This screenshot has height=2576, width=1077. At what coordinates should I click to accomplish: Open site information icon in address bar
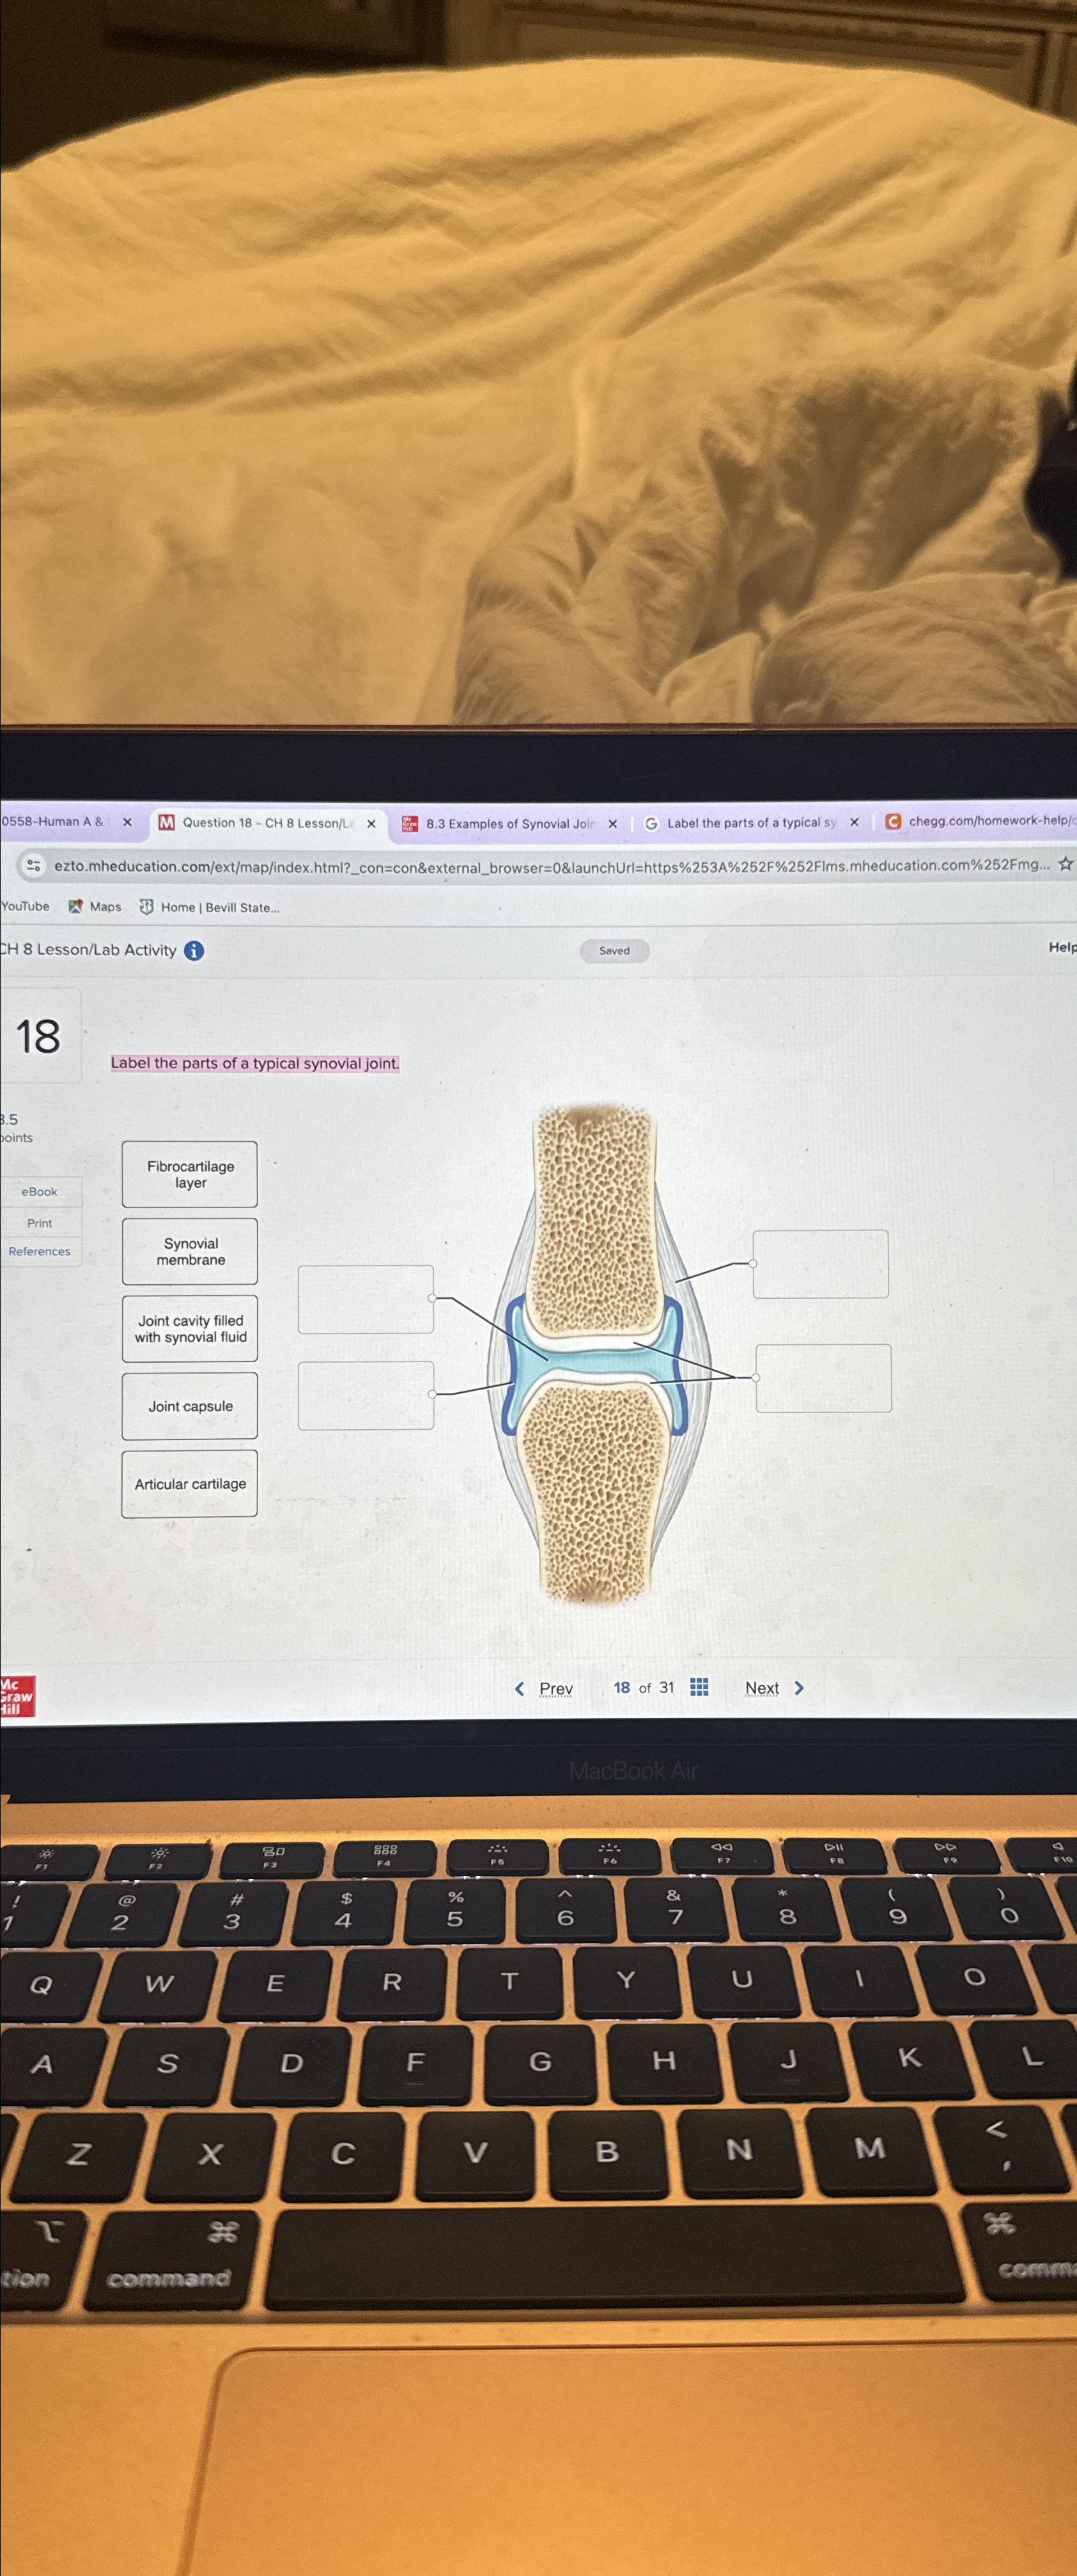pos(33,866)
